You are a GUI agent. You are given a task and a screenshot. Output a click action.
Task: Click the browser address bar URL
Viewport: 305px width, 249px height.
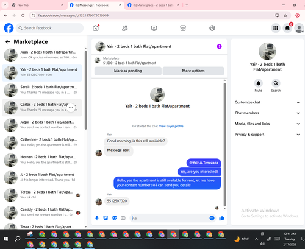pos(73,15)
